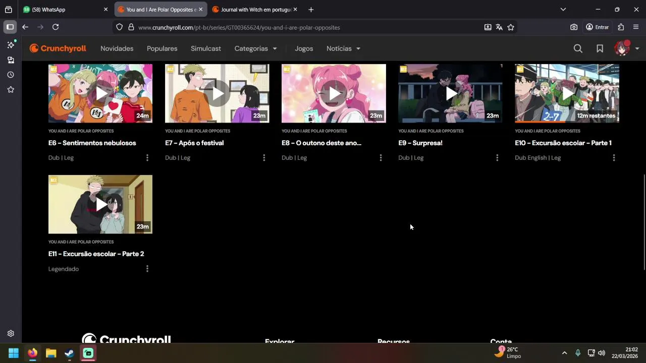Switch to the WhatsApp browser tab
The width and height of the screenshot is (646, 363).
click(66, 10)
